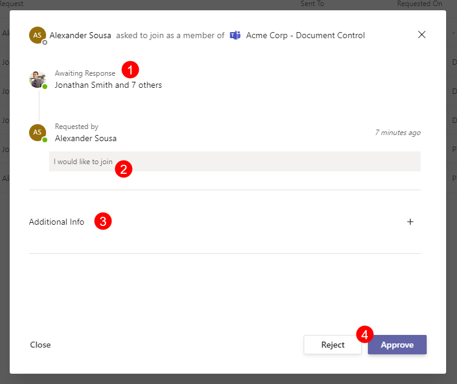Click the 'Requested by' label
This screenshot has height=384, width=457.
click(x=76, y=127)
